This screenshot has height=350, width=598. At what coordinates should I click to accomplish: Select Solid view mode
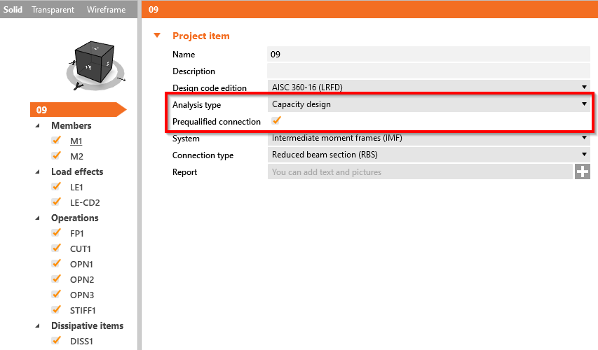click(x=13, y=10)
